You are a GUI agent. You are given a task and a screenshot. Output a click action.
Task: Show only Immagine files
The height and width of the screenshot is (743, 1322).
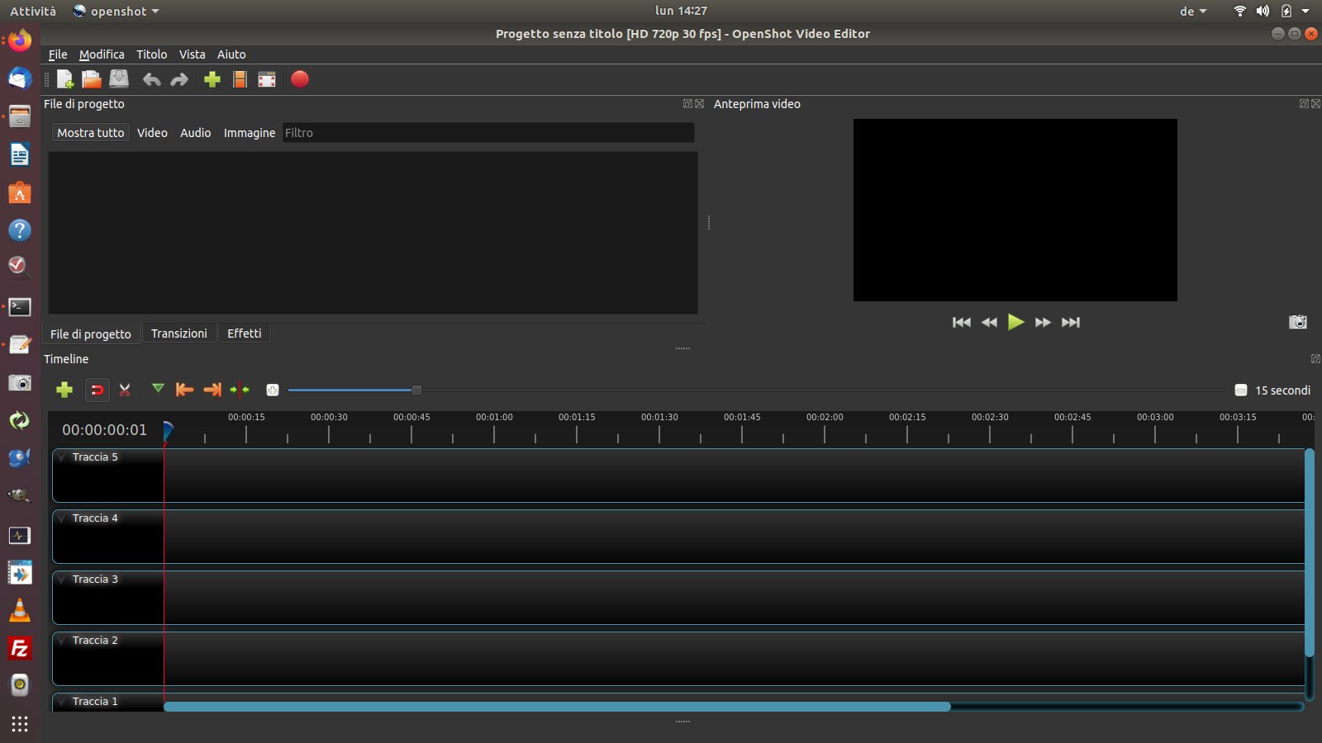pos(249,132)
